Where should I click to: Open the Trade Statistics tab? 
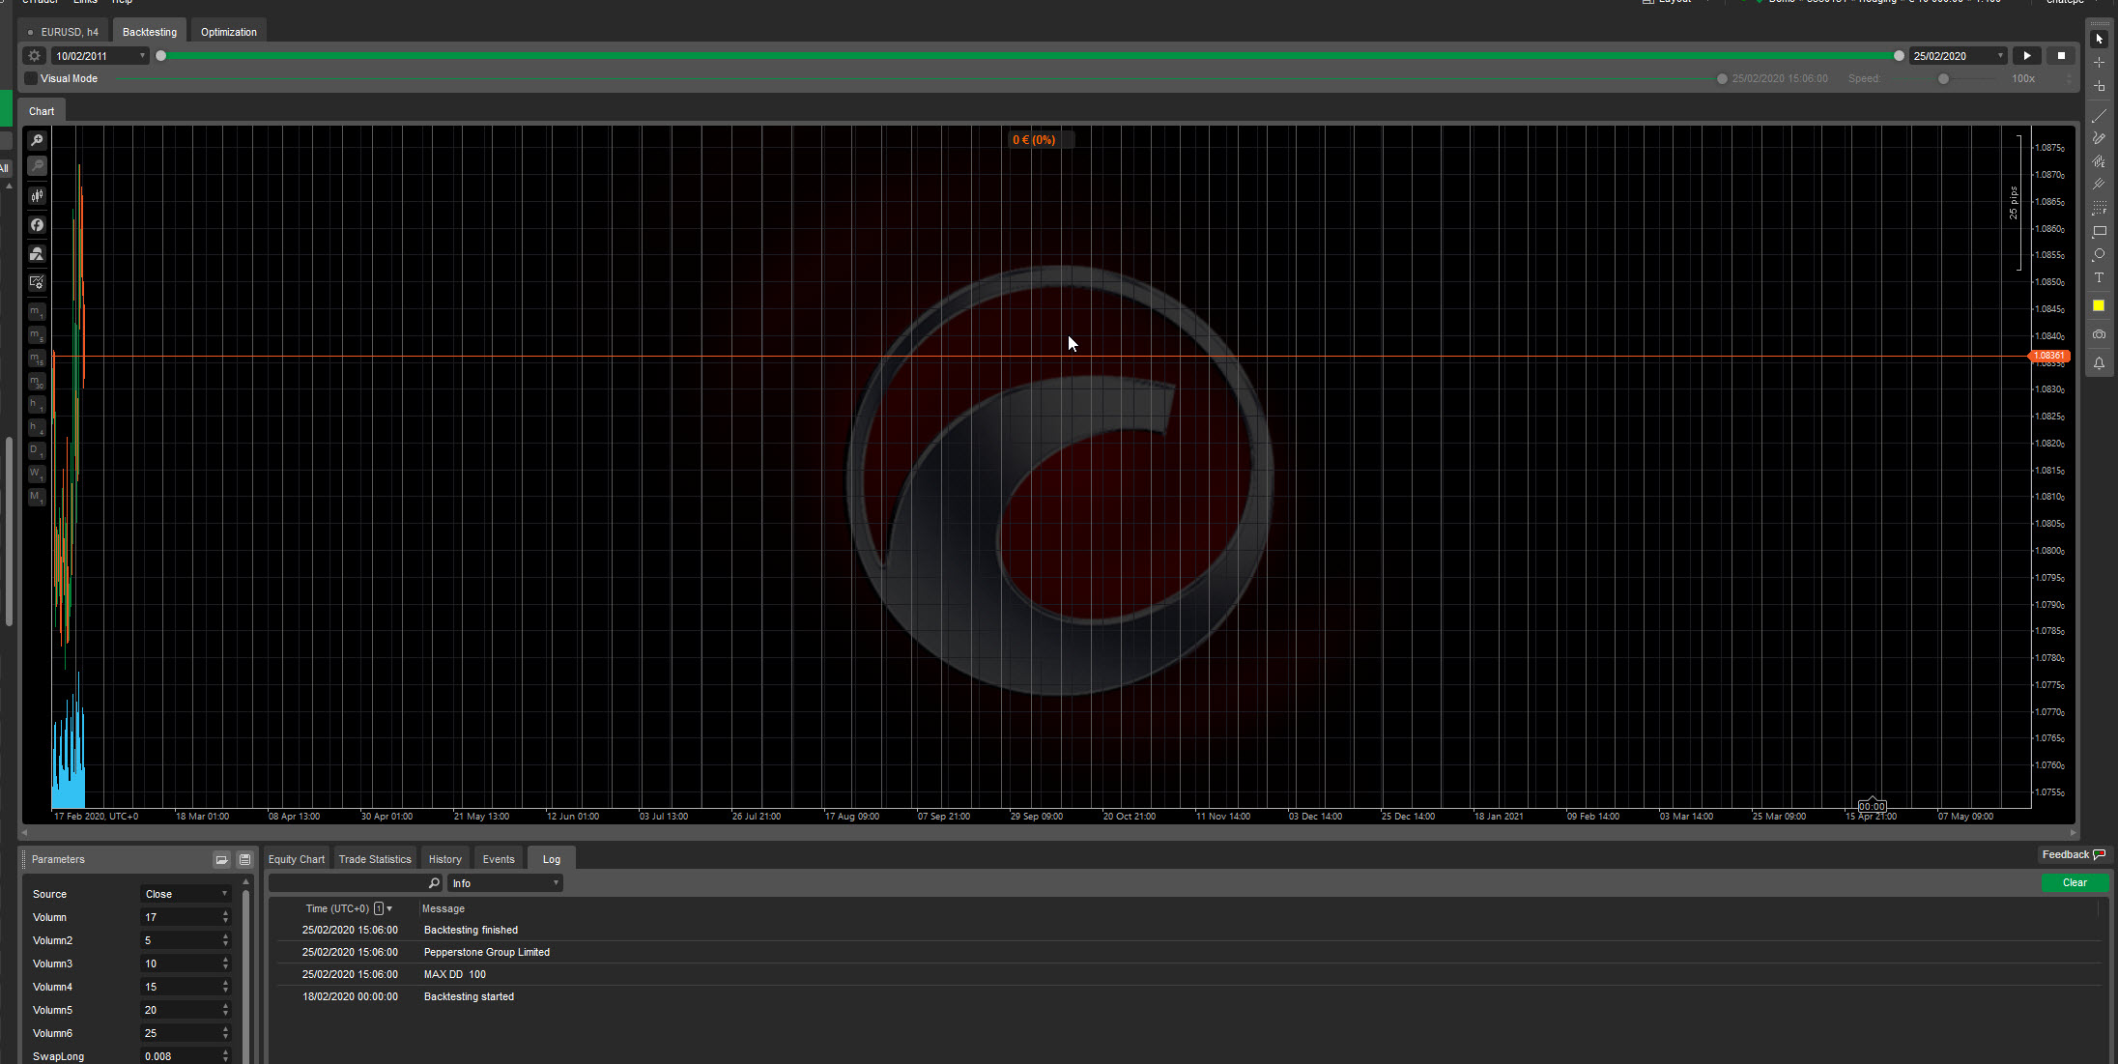pos(375,859)
